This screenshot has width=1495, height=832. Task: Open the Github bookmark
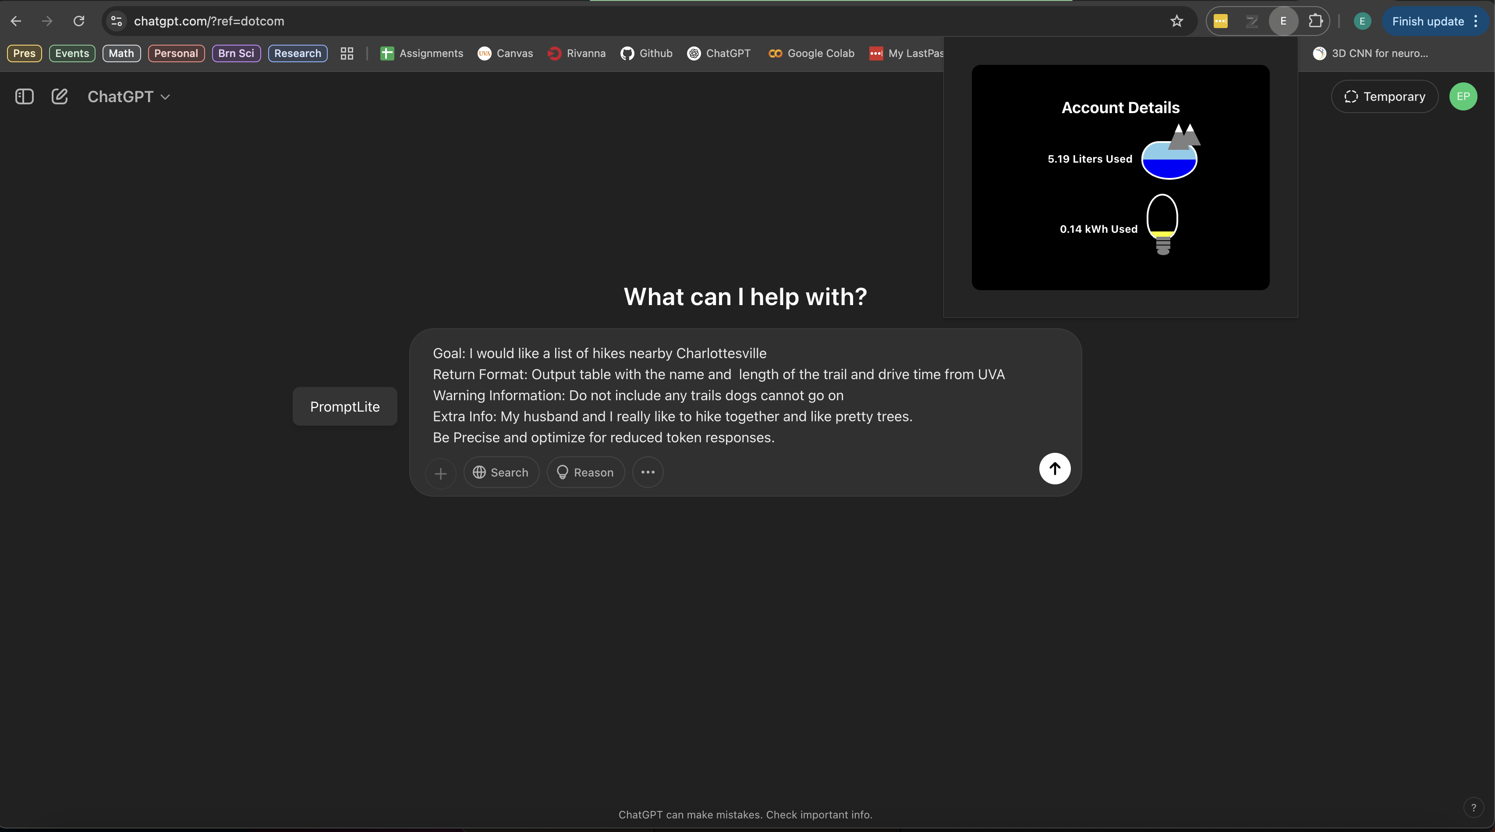(647, 53)
